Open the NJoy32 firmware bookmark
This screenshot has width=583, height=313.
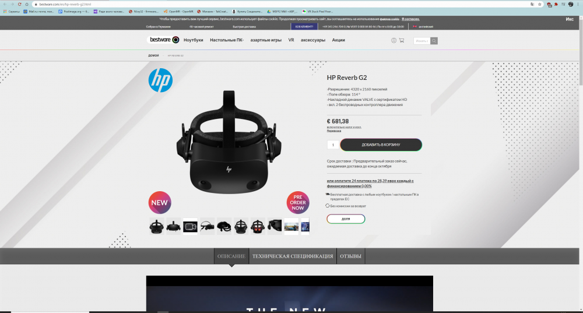(143, 12)
